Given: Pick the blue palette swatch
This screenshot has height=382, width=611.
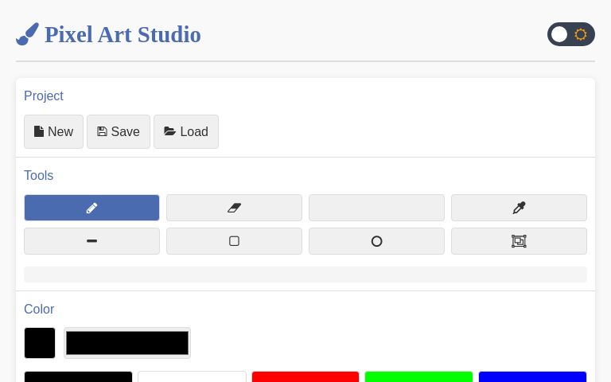Looking at the screenshot, I should point(532,376).
